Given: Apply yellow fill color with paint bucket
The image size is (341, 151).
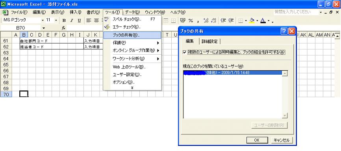Looking at the screenshot, I should [252, 20].
